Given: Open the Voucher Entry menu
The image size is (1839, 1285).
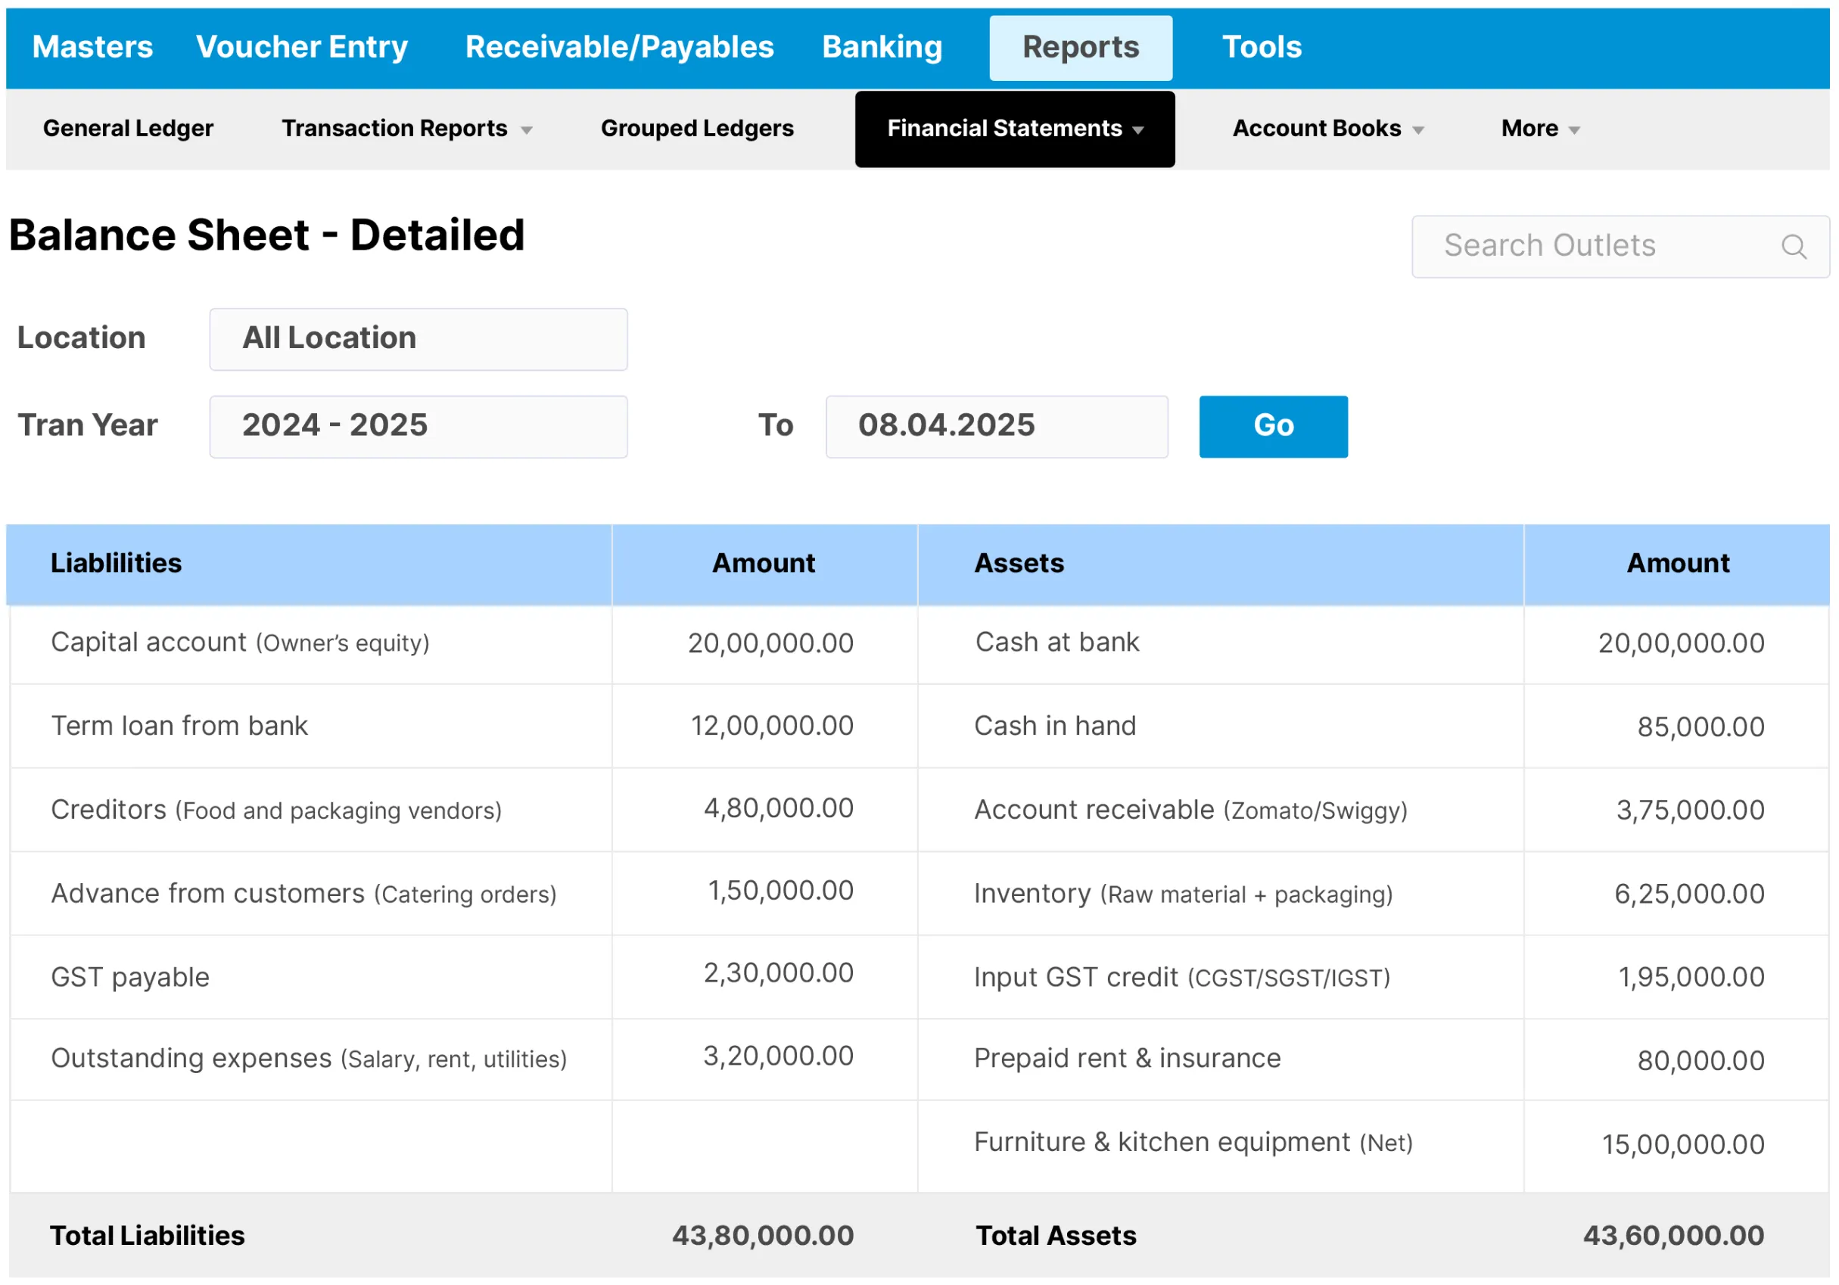Looking at the screenshot, I should coord(302,47).
